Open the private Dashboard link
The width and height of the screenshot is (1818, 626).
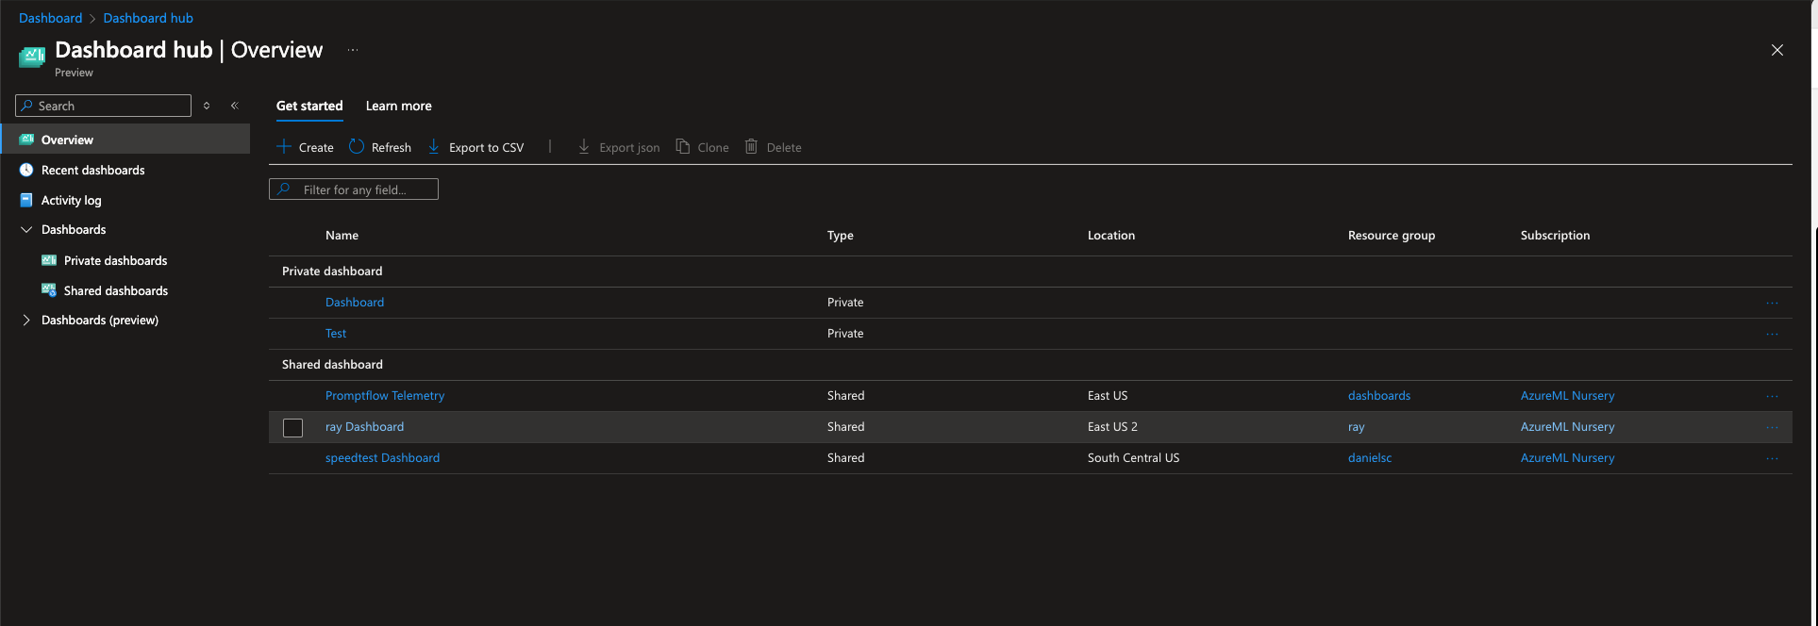tap(355, 303)
